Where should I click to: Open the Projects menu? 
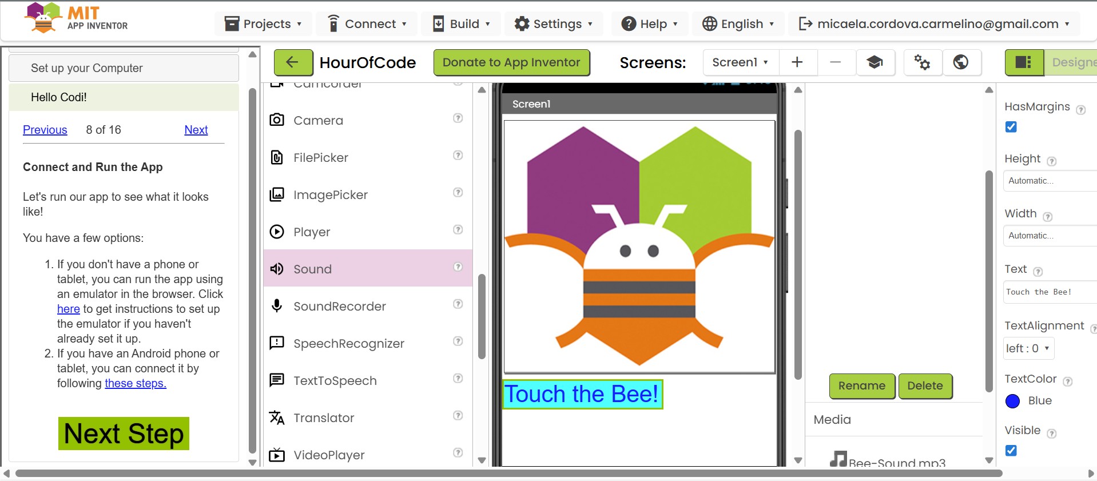263,24
